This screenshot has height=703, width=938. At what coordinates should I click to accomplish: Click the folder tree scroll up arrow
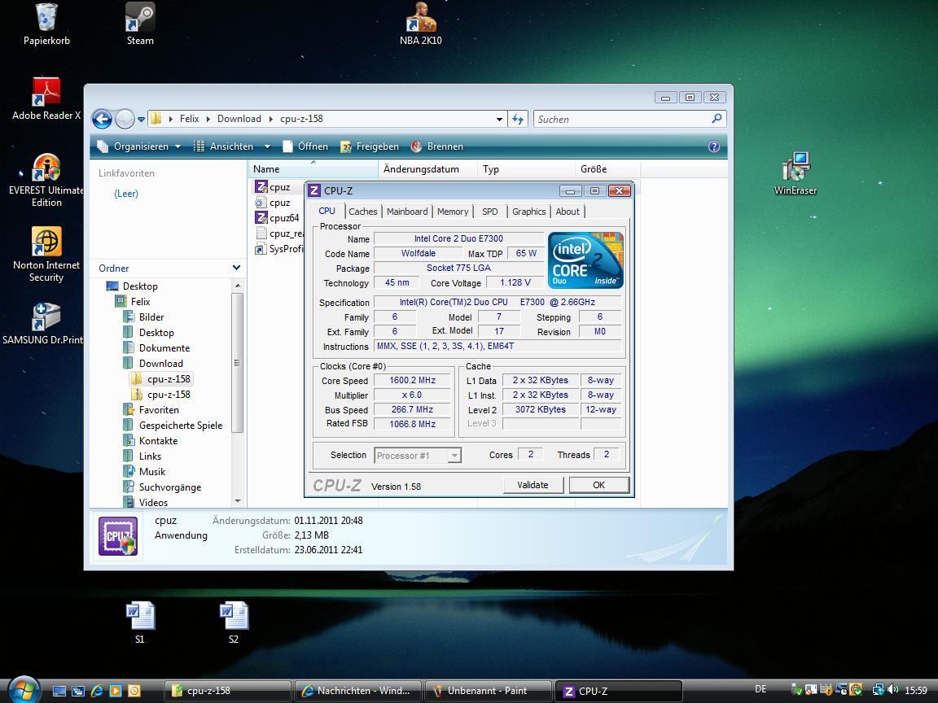pyautogui.click(x=238, y=285)
